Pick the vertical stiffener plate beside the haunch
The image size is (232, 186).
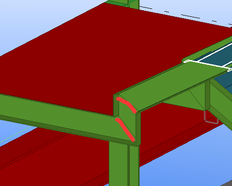click(x=207, y=95)
